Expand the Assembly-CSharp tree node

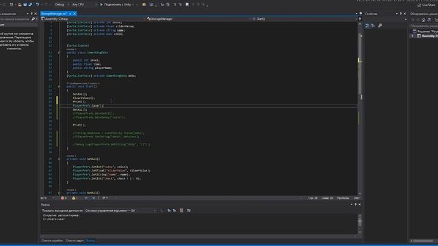[x=413, y=36]
